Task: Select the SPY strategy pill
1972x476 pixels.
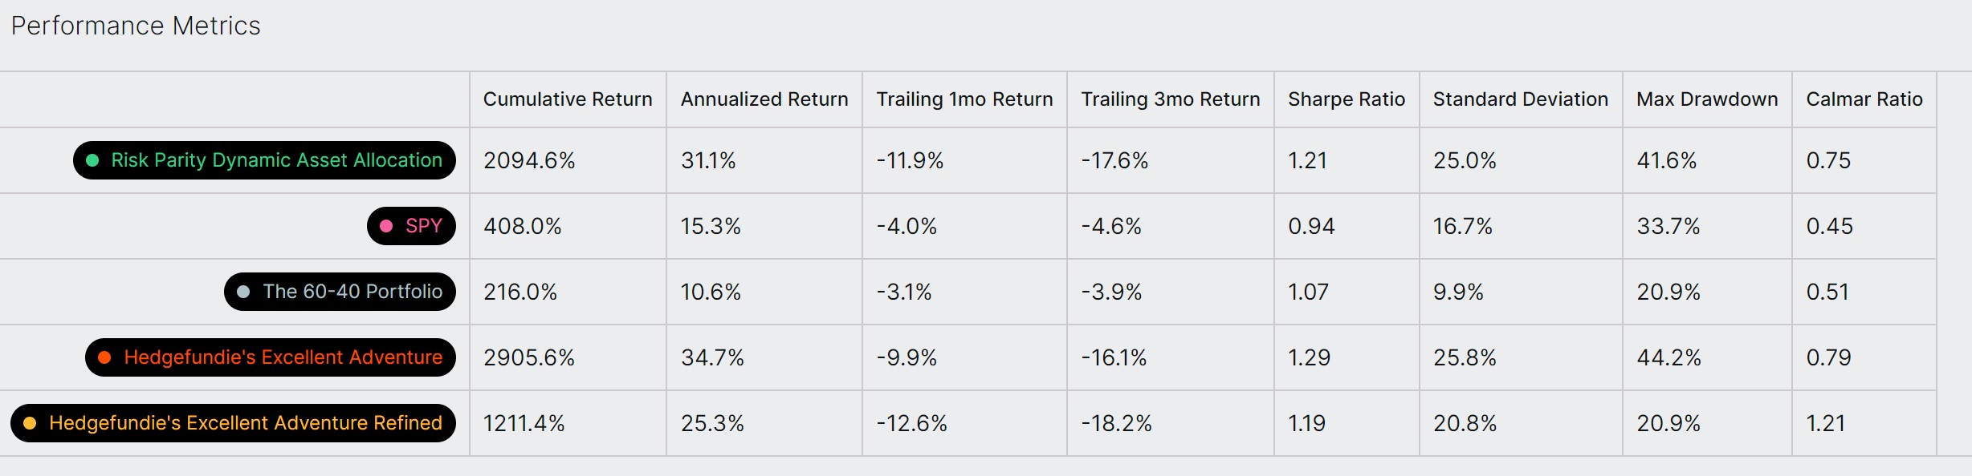Action: coord(411,226)
